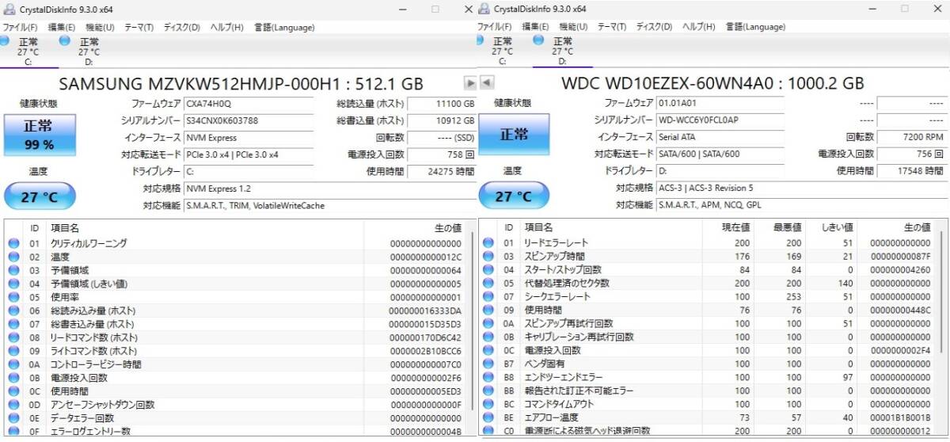Click status orb for スピンアップ時間 row
The width and height of the screenshot is (950, 442).
point(488,256)
